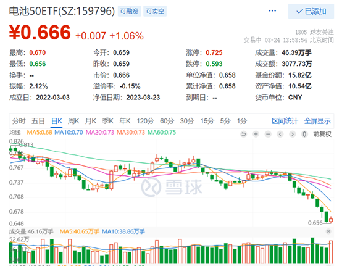Click the candlestick style icon

(x=304, y=134)
